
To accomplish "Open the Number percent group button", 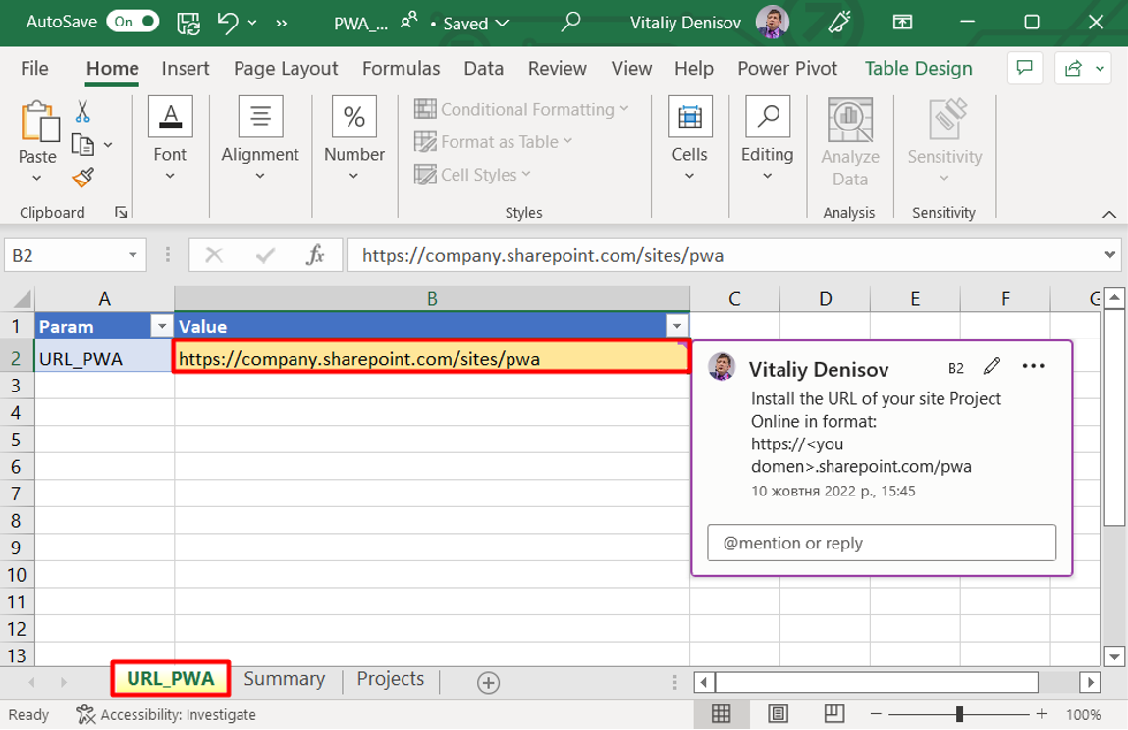I will (354, 138).
